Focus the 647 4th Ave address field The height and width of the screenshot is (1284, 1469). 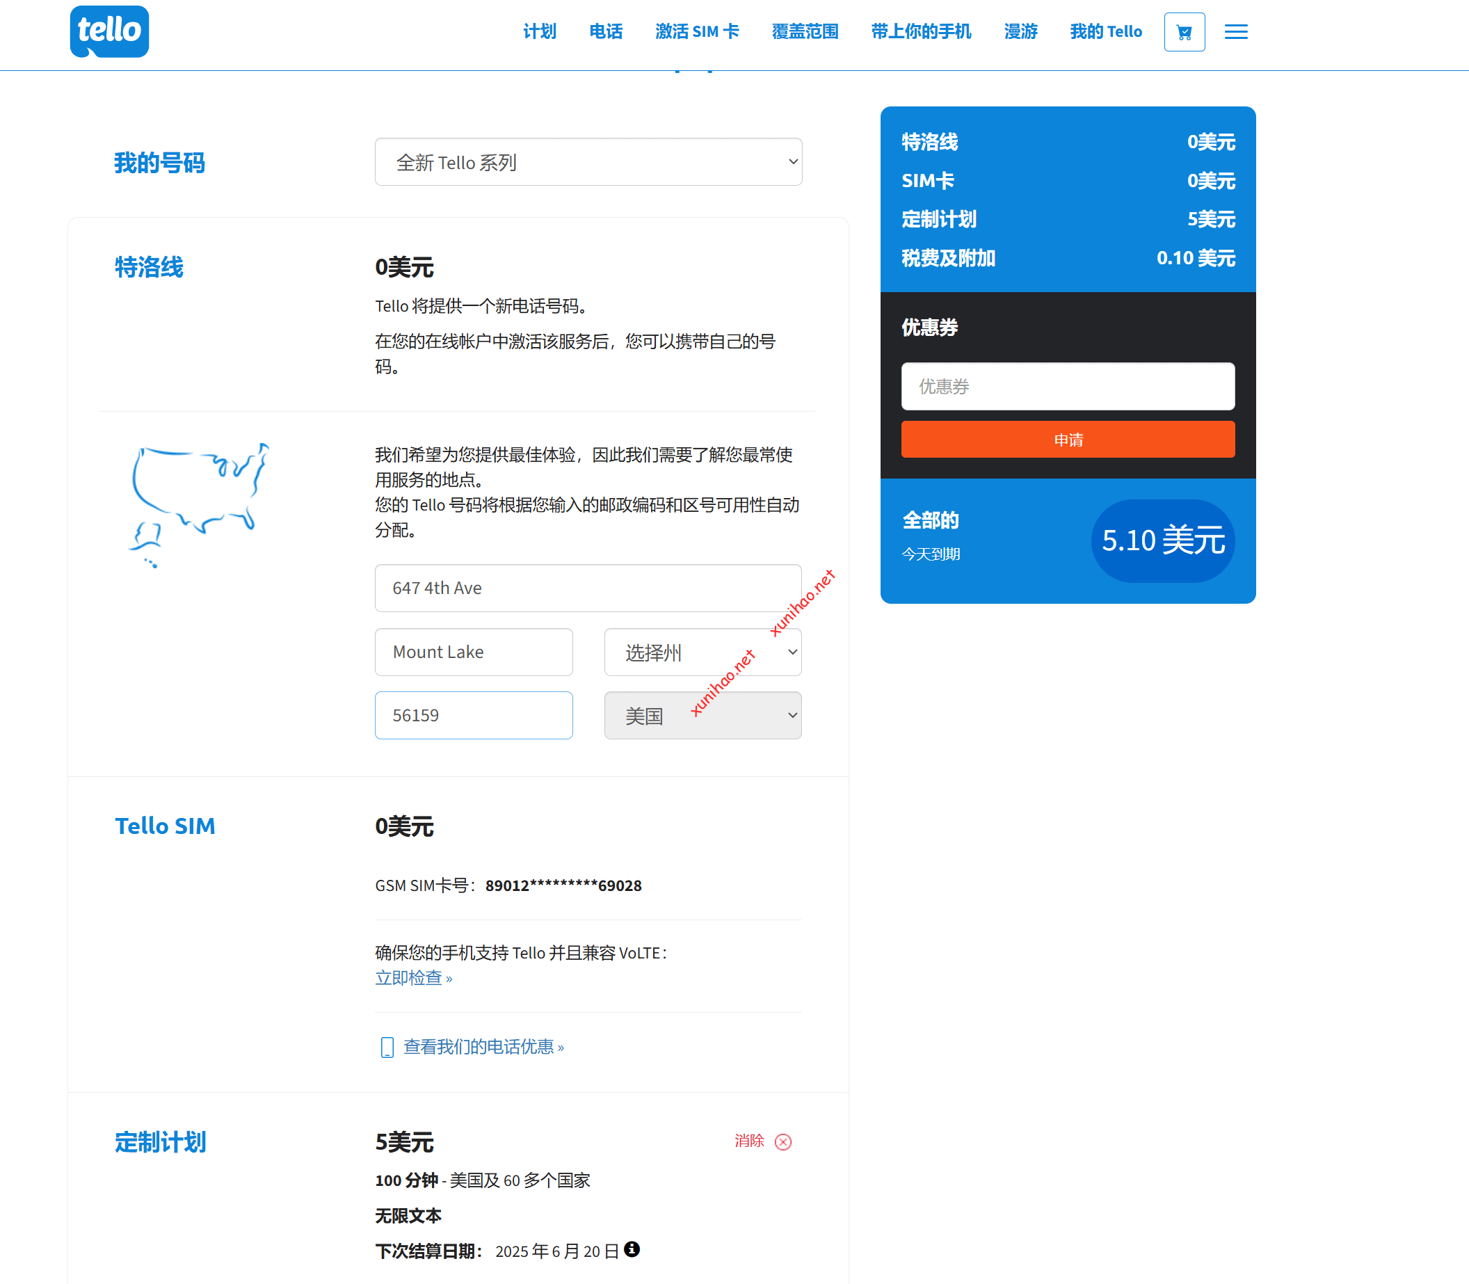tap(588, 588)
